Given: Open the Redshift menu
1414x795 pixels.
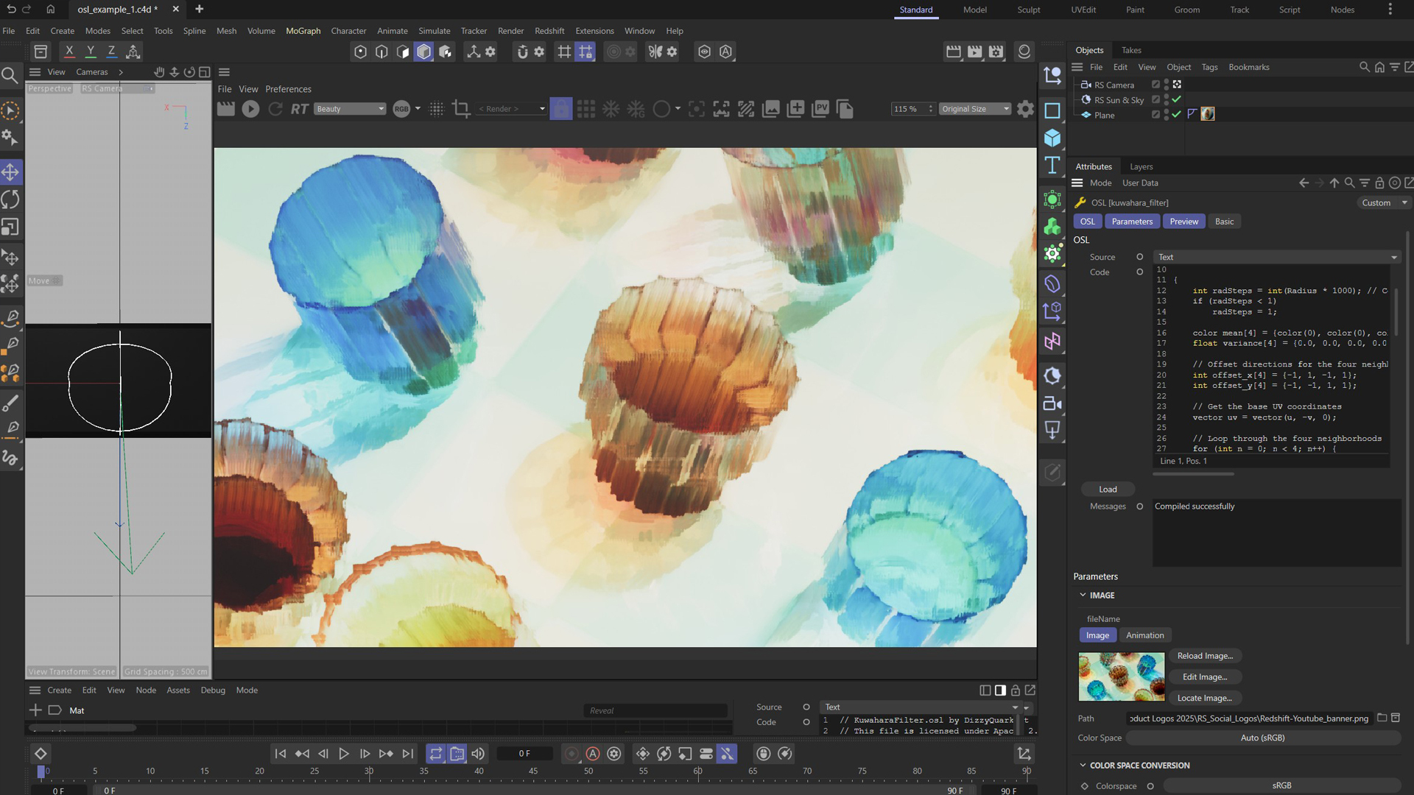Looking at the screenshot, I should click(x=549, y=31).
